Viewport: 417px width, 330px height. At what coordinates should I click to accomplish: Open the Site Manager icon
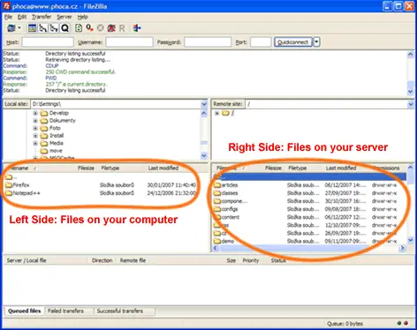(11, 28)
